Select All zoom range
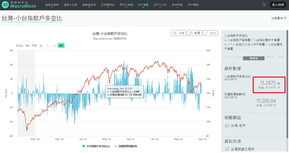 [x=61, y=46]
